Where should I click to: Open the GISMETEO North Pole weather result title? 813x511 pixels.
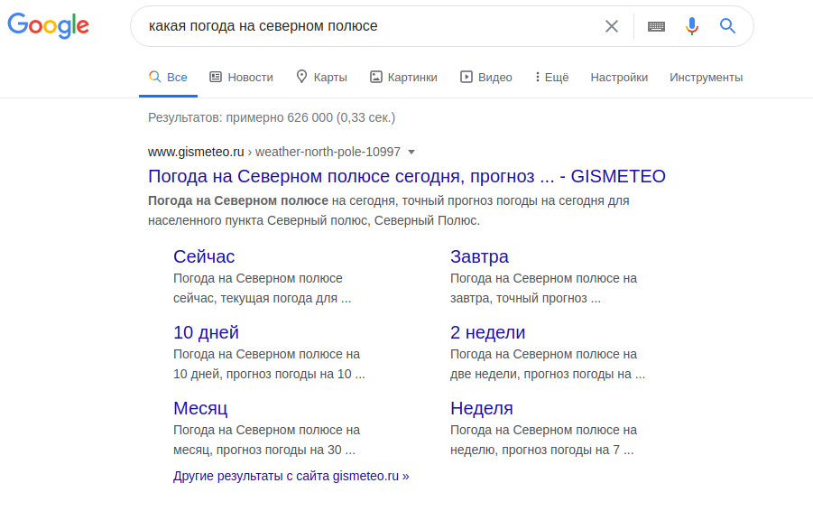point(406,176)
